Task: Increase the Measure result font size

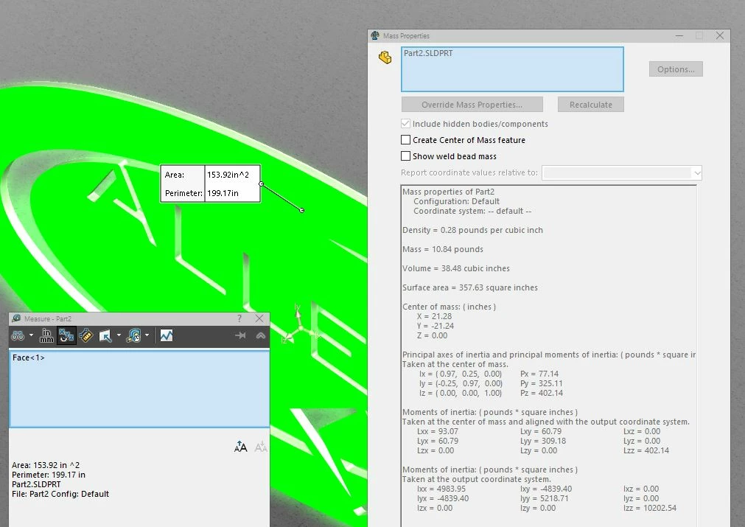Action: (x=241, y=447)
